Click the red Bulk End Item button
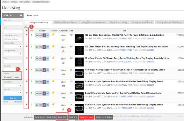Image resolution: width=184 pixels, height=121 pixels. pos(86,117)
